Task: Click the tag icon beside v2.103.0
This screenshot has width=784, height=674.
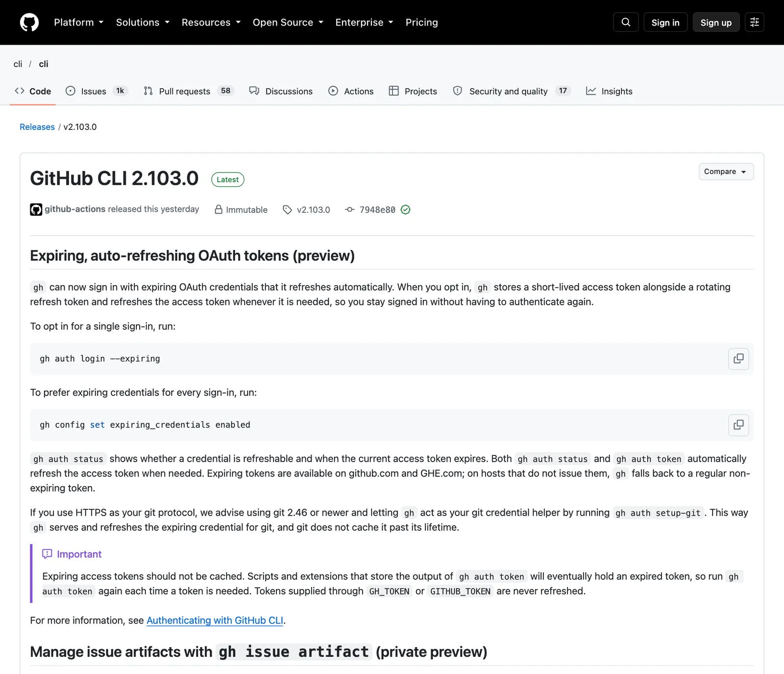Action: pyautogui.click(x=288, y=210)
